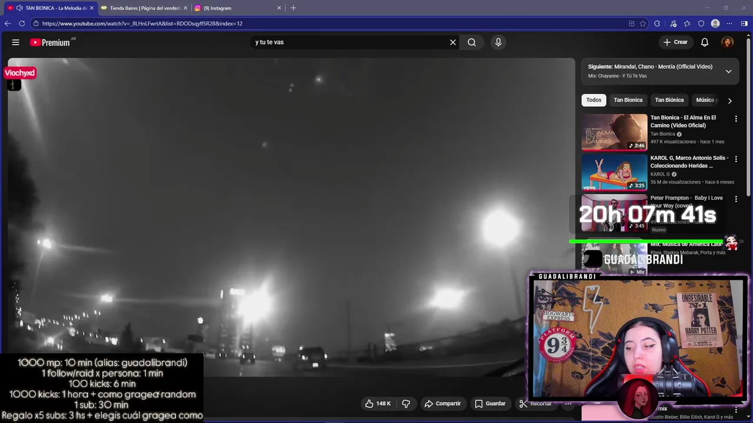Open browser apps icon in address bar

click(632, 23)
